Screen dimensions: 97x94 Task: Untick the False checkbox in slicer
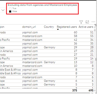(10, 11)
